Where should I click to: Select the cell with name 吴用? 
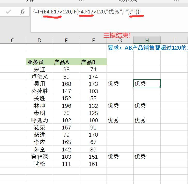(40, 84)
